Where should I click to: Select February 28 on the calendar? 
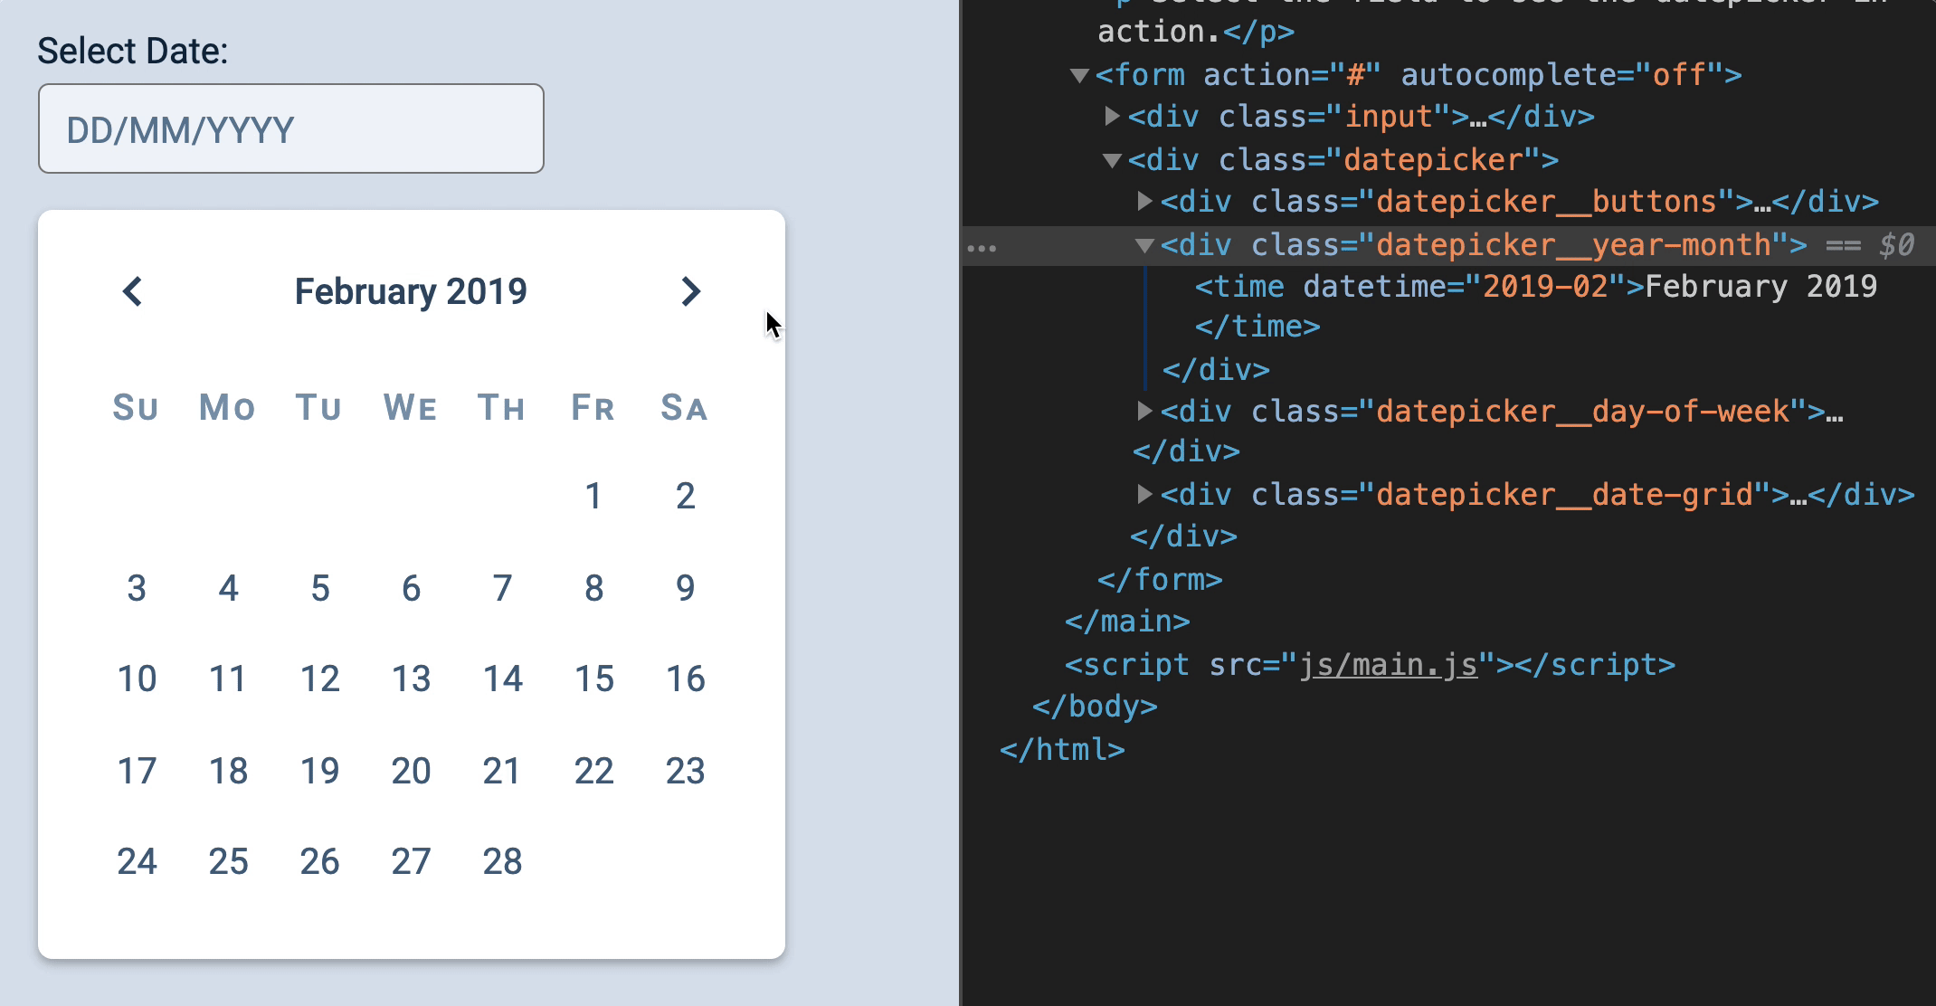pyautogui.click(x=502, y=861)
